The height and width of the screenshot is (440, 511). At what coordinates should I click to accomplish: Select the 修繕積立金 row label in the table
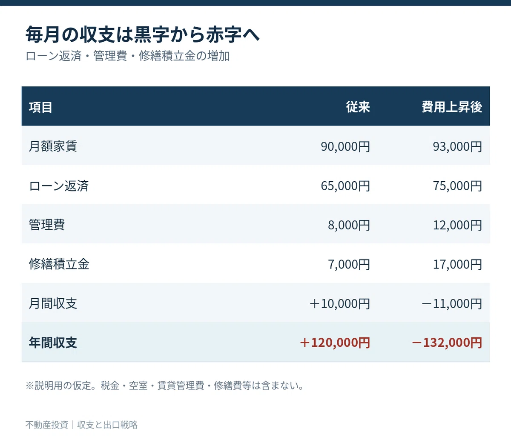click(x=59, y=264)
